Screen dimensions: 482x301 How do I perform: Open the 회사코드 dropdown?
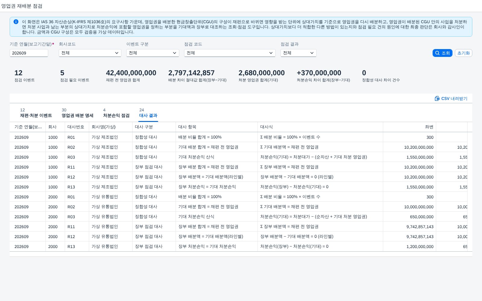click(90, 53)
